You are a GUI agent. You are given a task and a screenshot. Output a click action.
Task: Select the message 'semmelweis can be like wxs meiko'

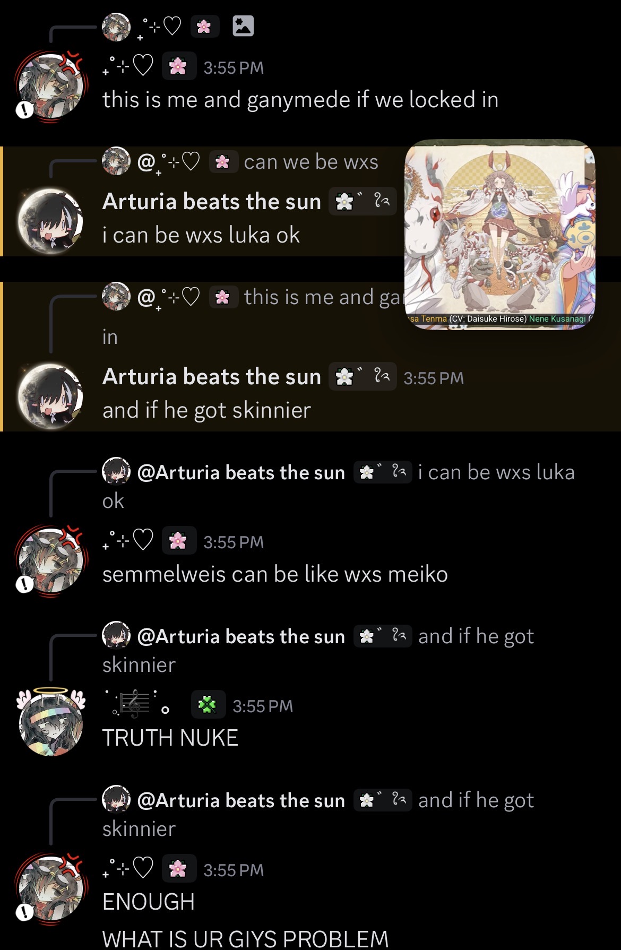[x=275, y=574]
